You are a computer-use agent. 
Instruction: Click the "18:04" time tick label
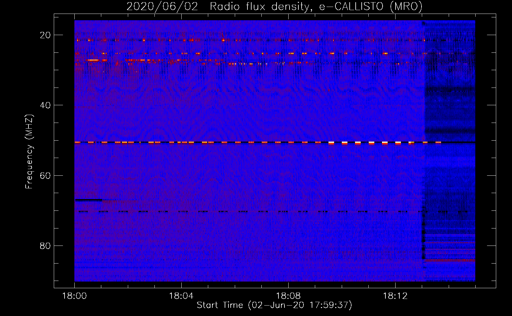(x=181, y=296)
